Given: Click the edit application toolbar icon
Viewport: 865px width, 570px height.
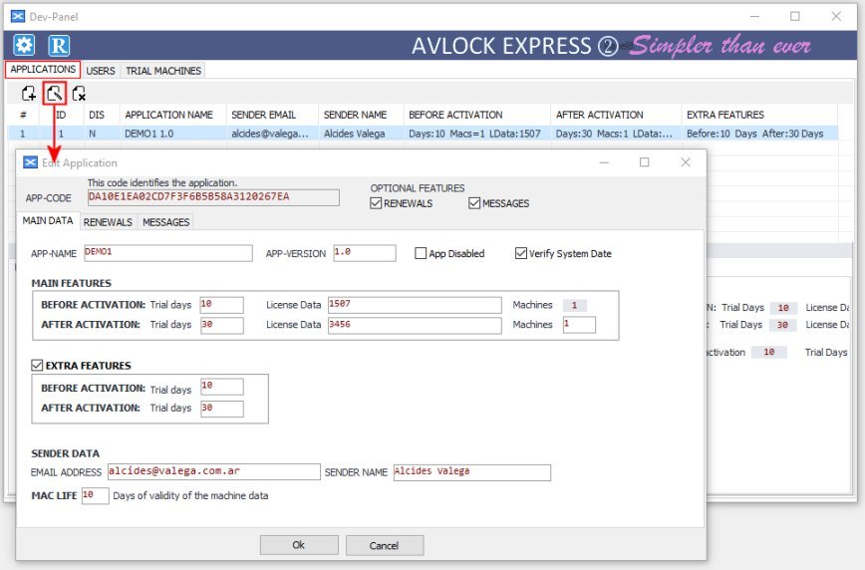Looking at the screenshot, I should (x=54, y=94).
